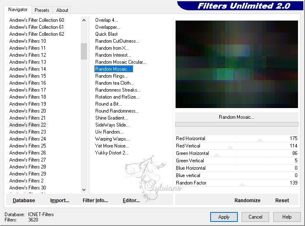This screenshot has height=226, width=305.
Task: Switch to the Navigator tab
Action: click(18, 9)
